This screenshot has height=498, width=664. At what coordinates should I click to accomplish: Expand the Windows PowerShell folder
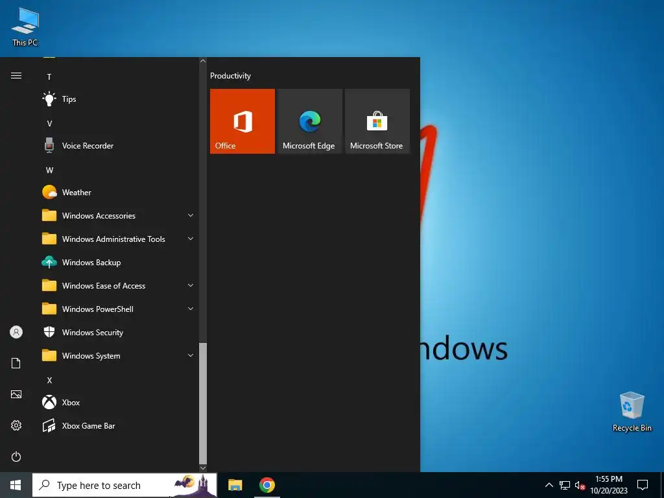coord(118,309)
